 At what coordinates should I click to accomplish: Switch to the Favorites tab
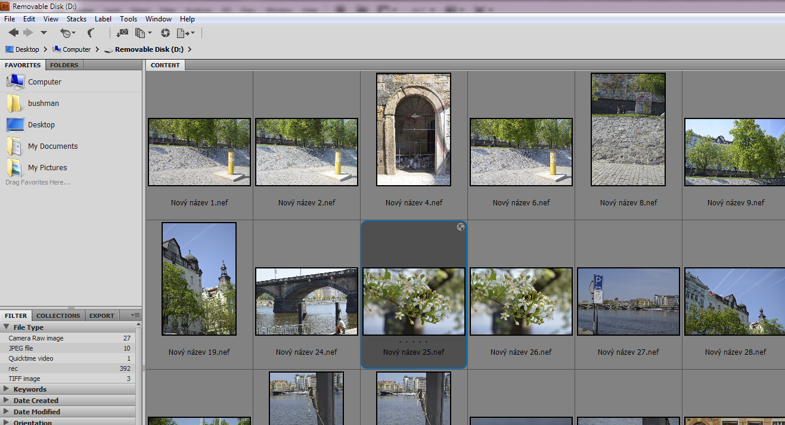click(x=23, y=65)
